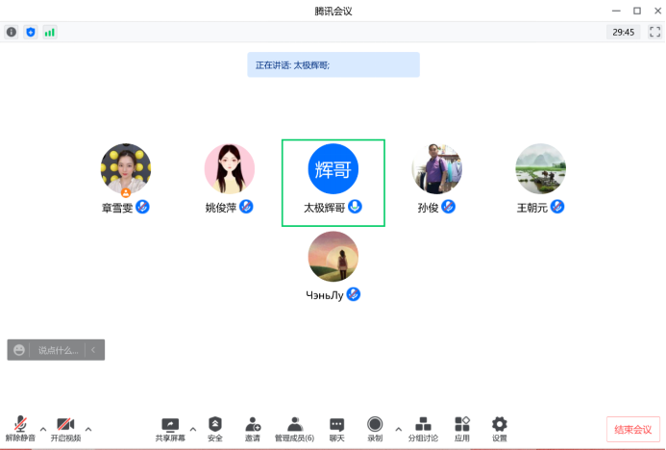
Task: Click the orange host badge on 章雪雯
Action: click(126, 192)
